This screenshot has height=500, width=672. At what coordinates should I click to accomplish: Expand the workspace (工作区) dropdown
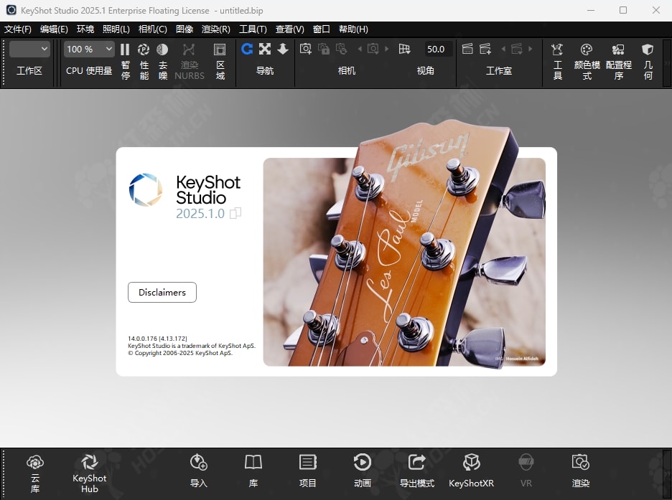click(29, 49)
